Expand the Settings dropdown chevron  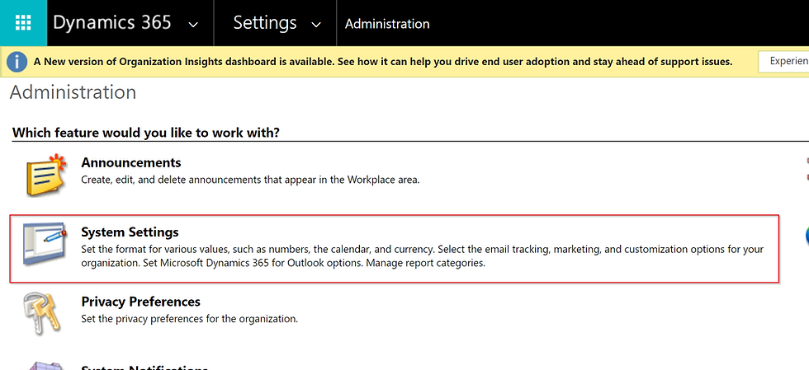pos(317,25)
